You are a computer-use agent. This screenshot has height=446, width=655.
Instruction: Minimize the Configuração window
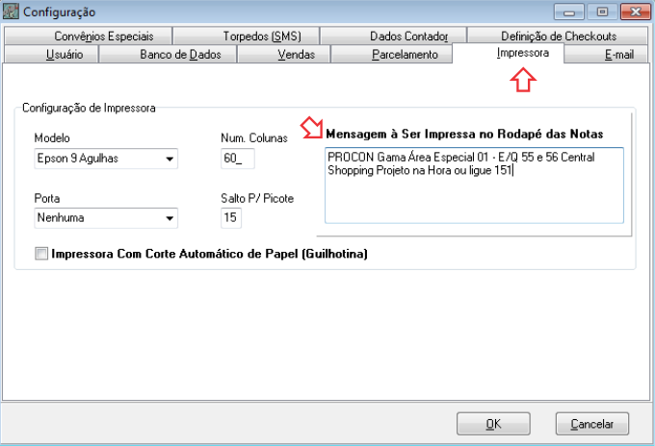pyautogui.click(x=568, y=12)
